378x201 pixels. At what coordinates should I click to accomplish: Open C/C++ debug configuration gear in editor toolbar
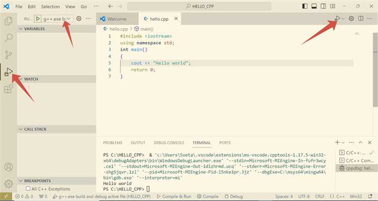click(351, 18)
